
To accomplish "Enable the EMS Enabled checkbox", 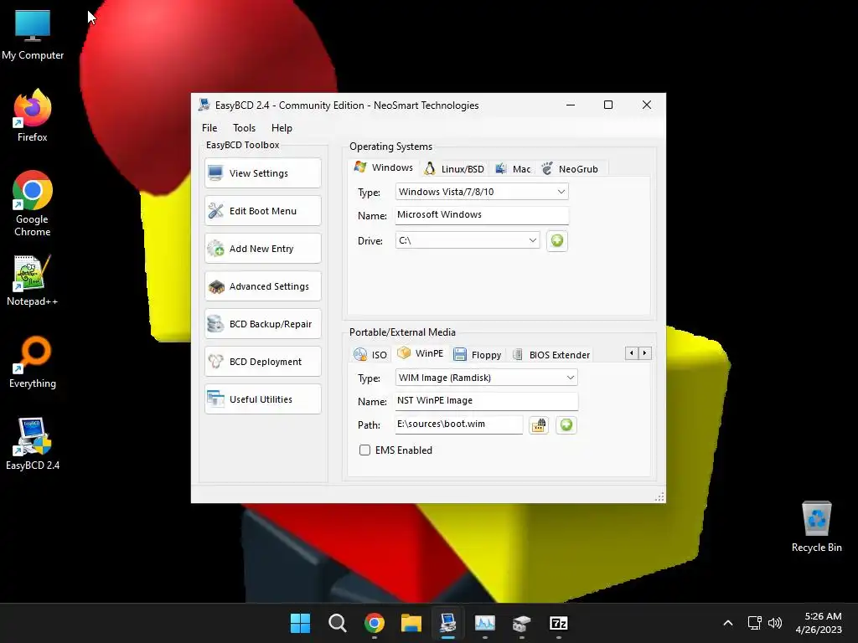I will tap(365, 450).
